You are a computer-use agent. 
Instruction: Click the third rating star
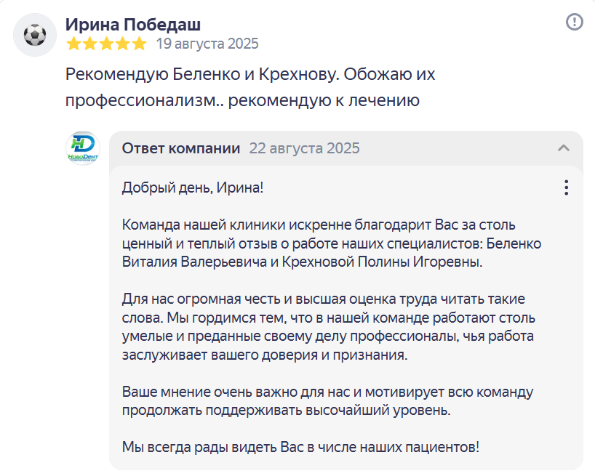[x=106, y=44]
